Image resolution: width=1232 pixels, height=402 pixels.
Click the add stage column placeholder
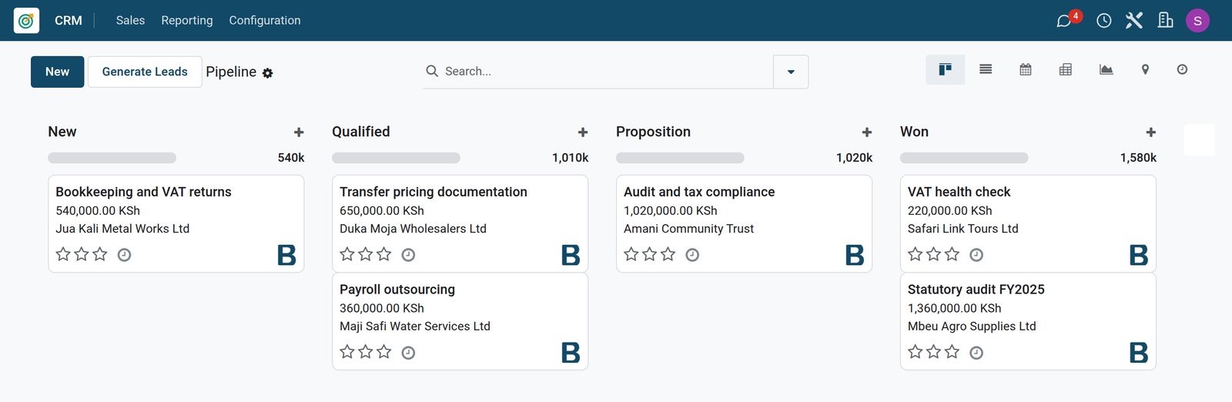point(1200,140)
